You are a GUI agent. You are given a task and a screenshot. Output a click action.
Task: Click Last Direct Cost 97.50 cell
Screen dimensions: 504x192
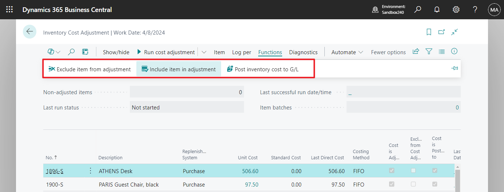pos(337,184)
